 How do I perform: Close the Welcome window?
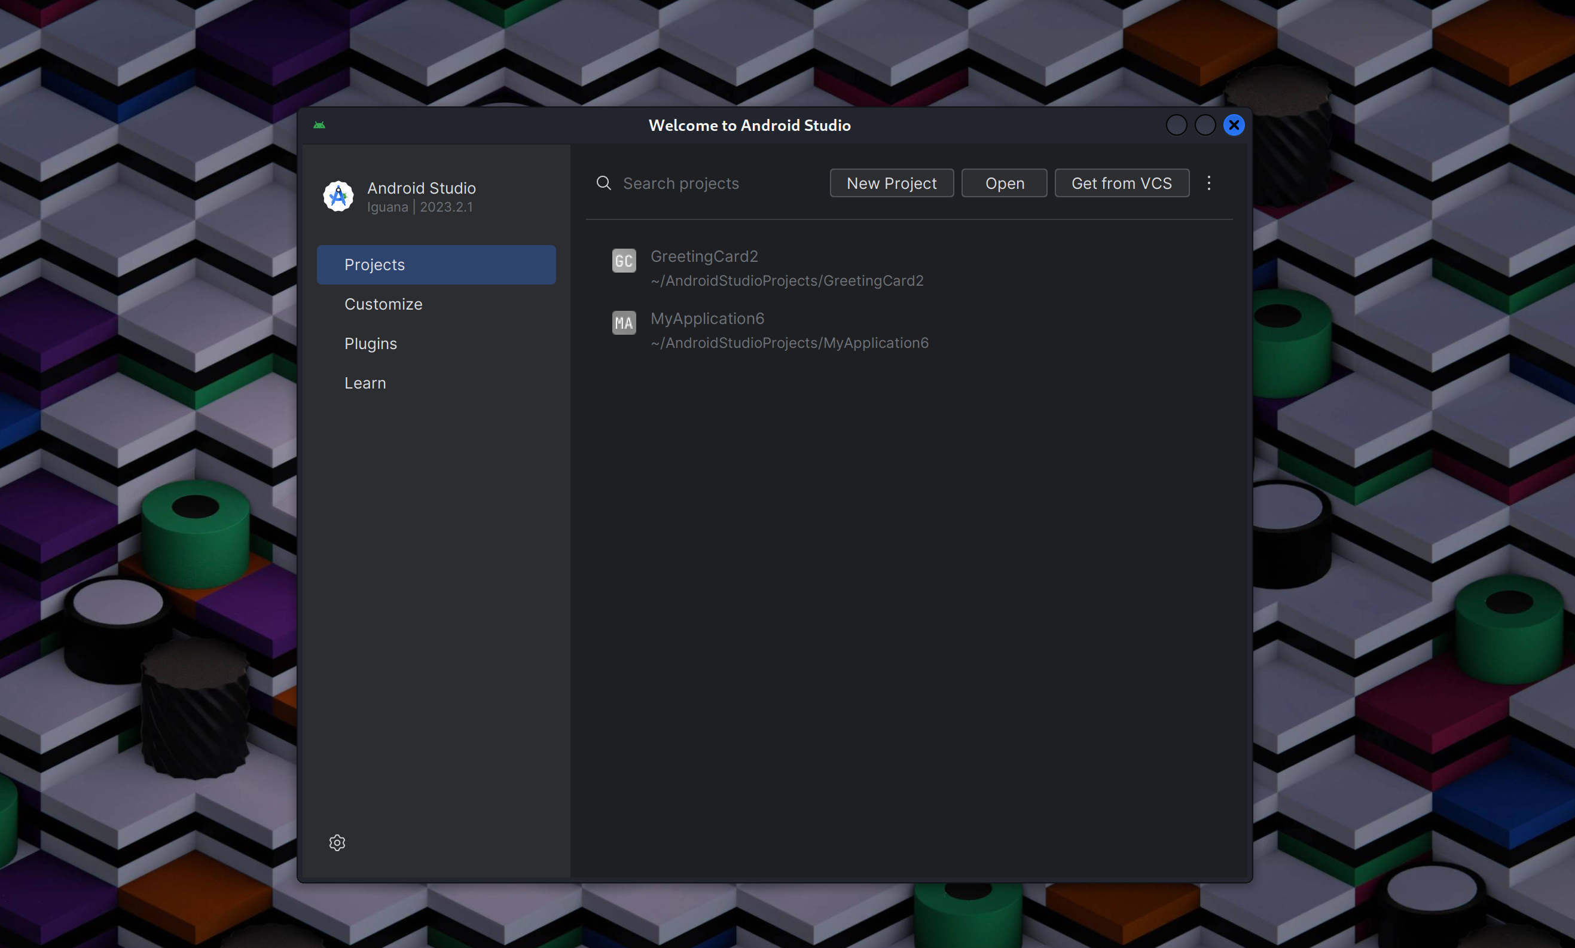[x=1233, y=125]
